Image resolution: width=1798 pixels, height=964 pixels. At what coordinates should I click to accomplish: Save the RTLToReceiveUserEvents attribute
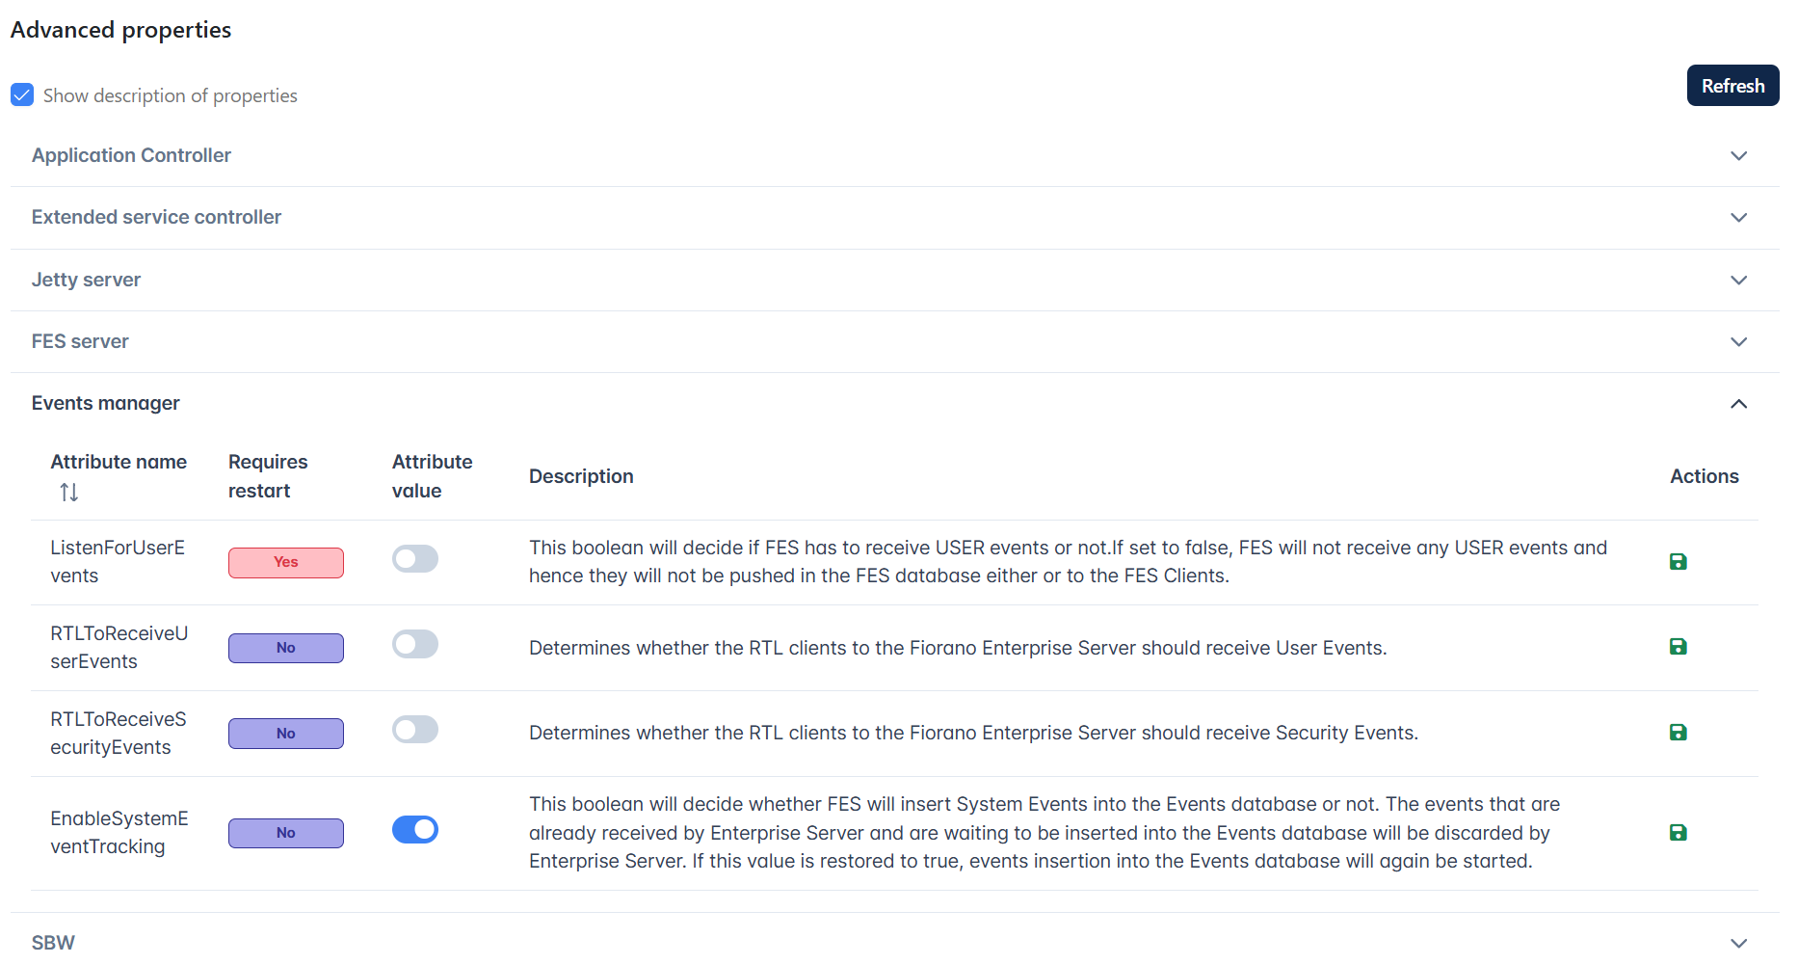(x=1678, y=647)
